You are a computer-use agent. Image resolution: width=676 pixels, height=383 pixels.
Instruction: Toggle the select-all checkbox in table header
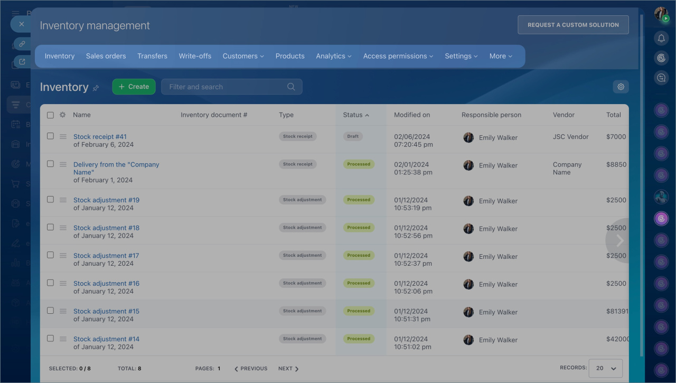(x=50, y=115)
